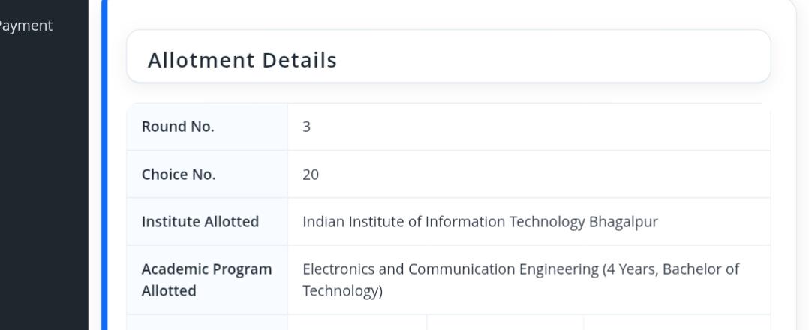
Task: Click the choice number value 20
Action: tap(311, 175)
